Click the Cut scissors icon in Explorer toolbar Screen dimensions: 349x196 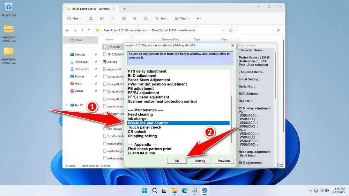coord(91,18)
